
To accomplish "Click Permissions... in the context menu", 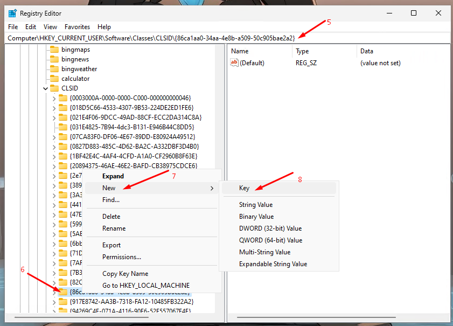I will pos(122,257).
